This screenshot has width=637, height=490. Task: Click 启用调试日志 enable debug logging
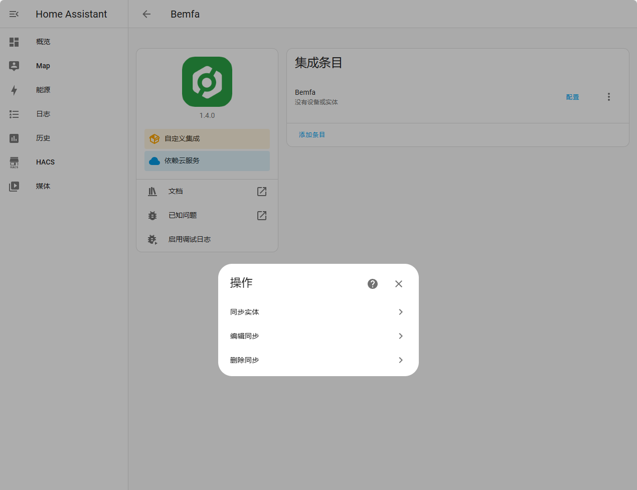pyautogui.click(x=207, y=240)
